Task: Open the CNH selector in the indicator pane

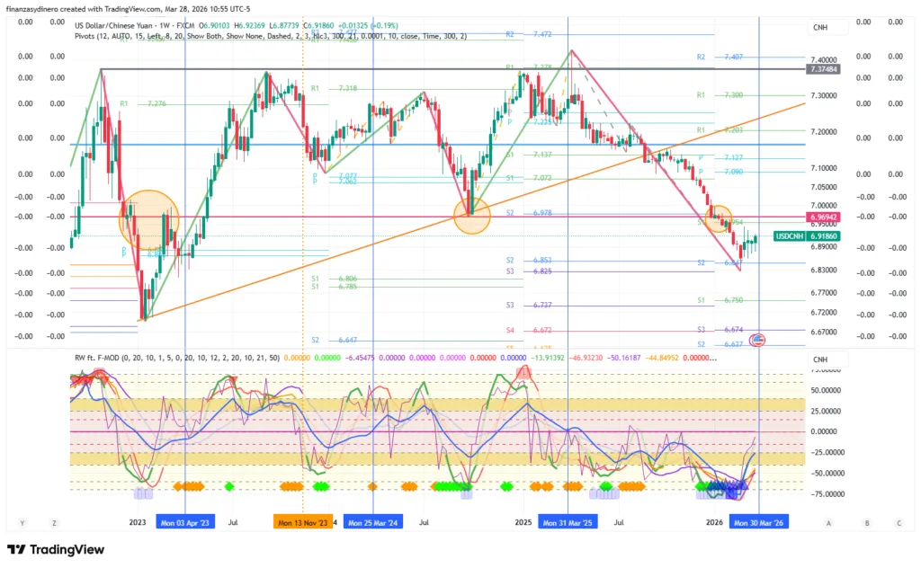Action: 819,360
